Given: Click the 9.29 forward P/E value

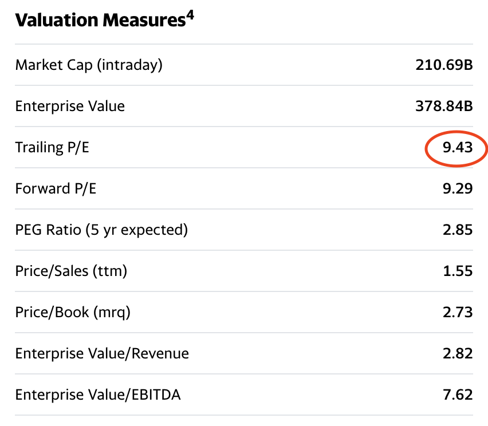Looking at the screenshot, I should pyautogui.click(x=457, y=188).
